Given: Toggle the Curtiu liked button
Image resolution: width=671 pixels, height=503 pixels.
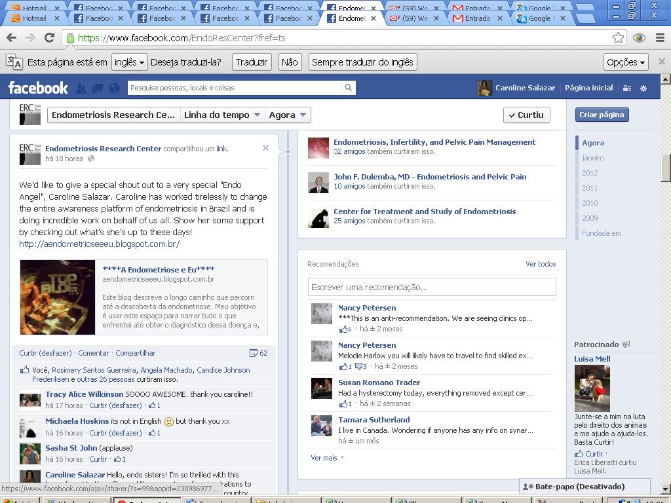Looking at the screenshot, I should pyautogui.click(x=526, y=115).
